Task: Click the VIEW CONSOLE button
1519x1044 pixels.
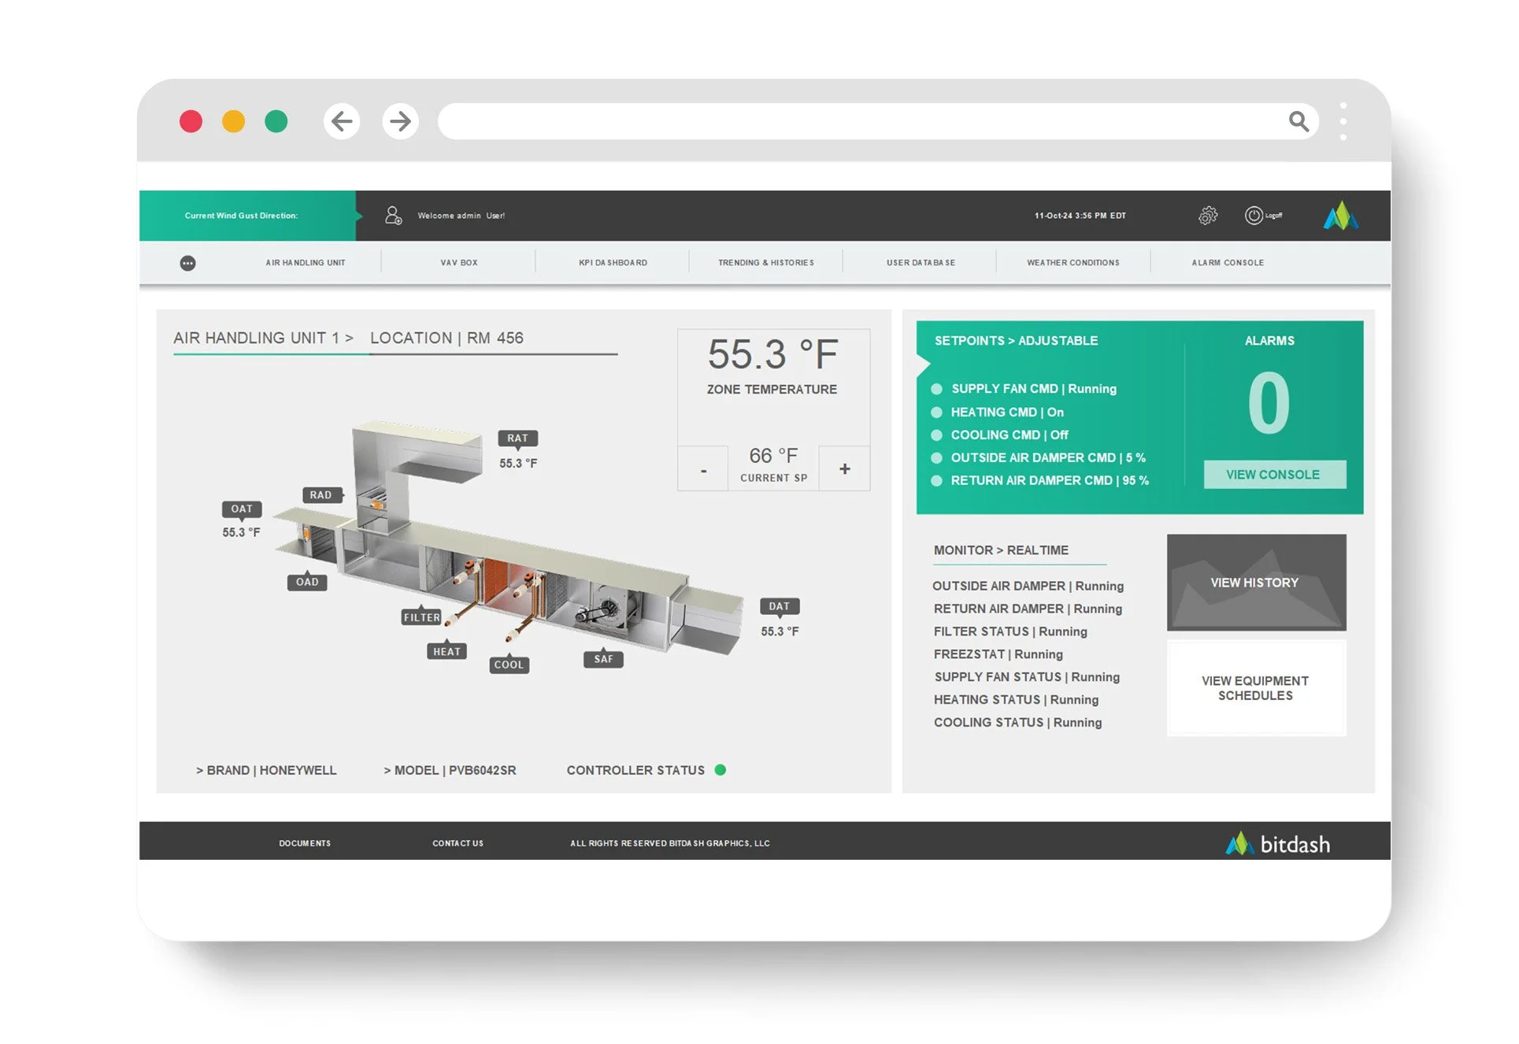Action: pyautogui.click(x=1273, y=474)
